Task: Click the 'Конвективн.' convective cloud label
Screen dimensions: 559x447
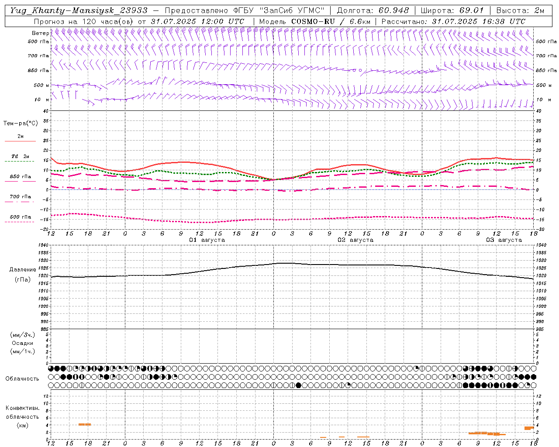Action: tap(22, 408)
